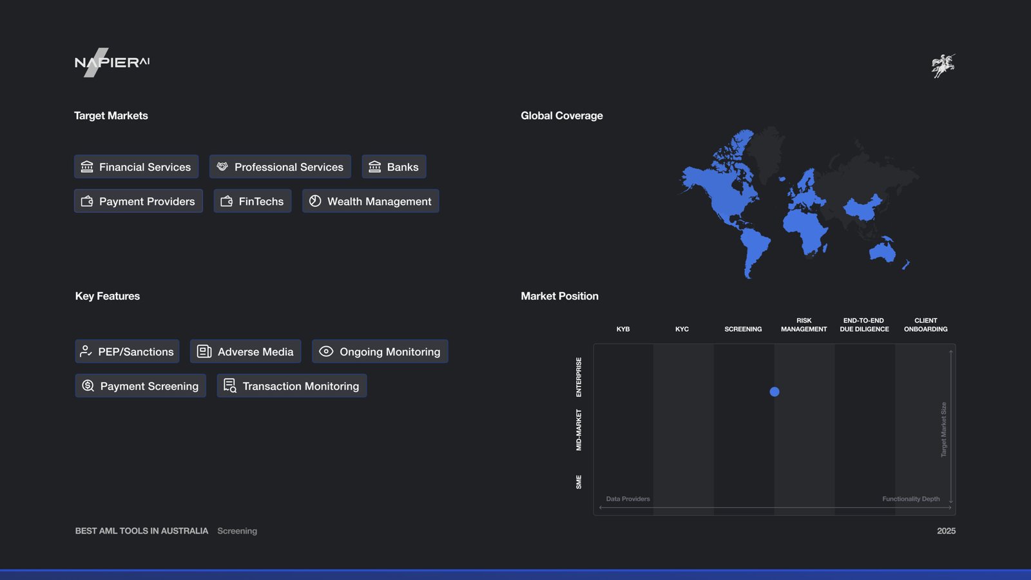This screenshot has width=1031, height=580.
Task: Click the Napier AI logo
Action: (112, 63)
